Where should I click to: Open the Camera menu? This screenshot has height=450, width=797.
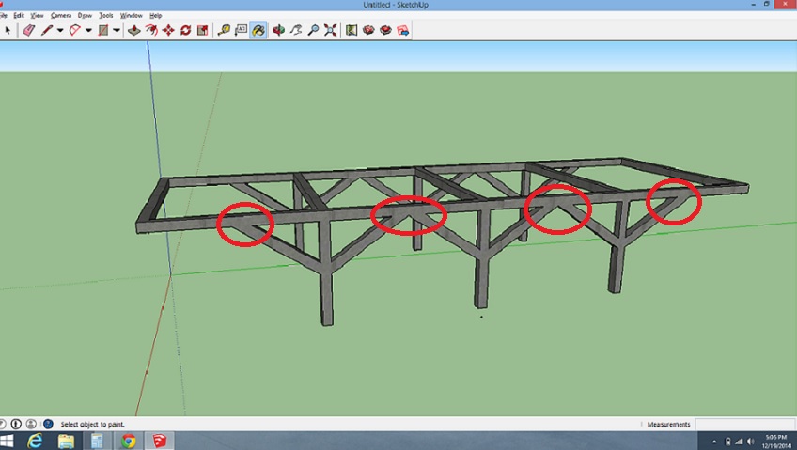pos(60,16)
